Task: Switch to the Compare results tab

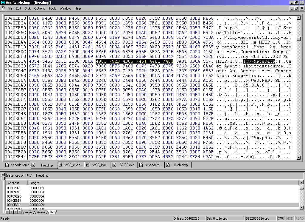Action: [x=29, y=212]
